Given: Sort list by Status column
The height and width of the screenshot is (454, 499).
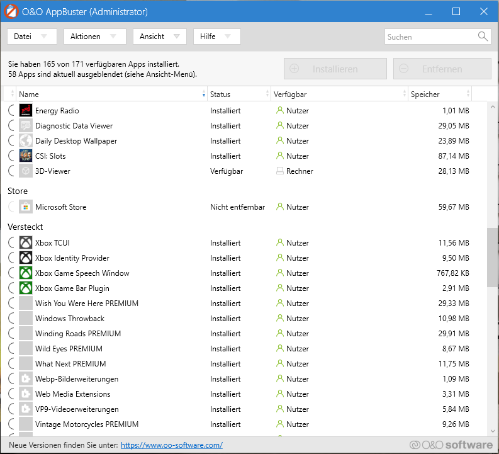Looking at the screenshot, I should pos(239,94).
